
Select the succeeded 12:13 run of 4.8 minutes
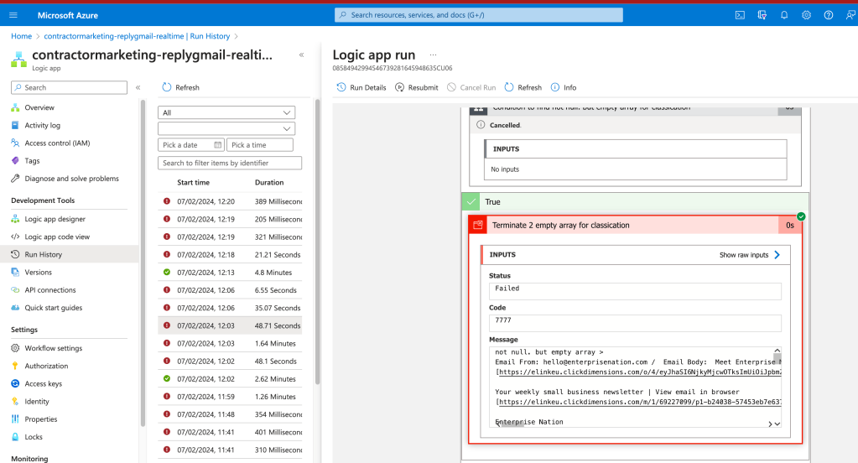[230, 273]
